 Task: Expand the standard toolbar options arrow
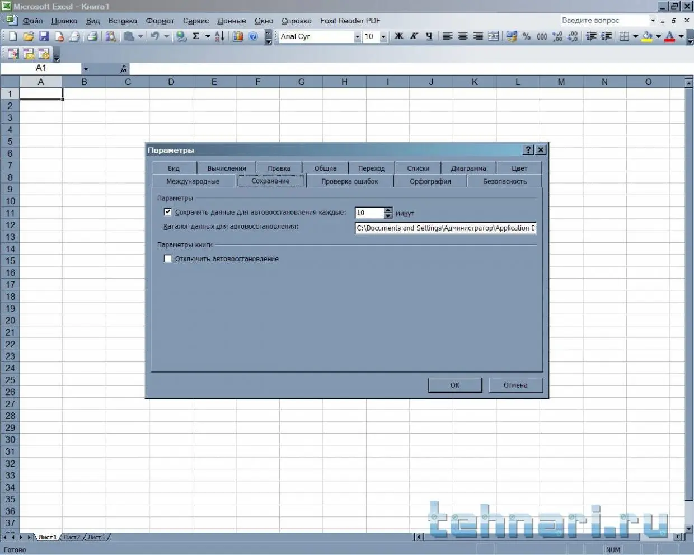[268, 36]
